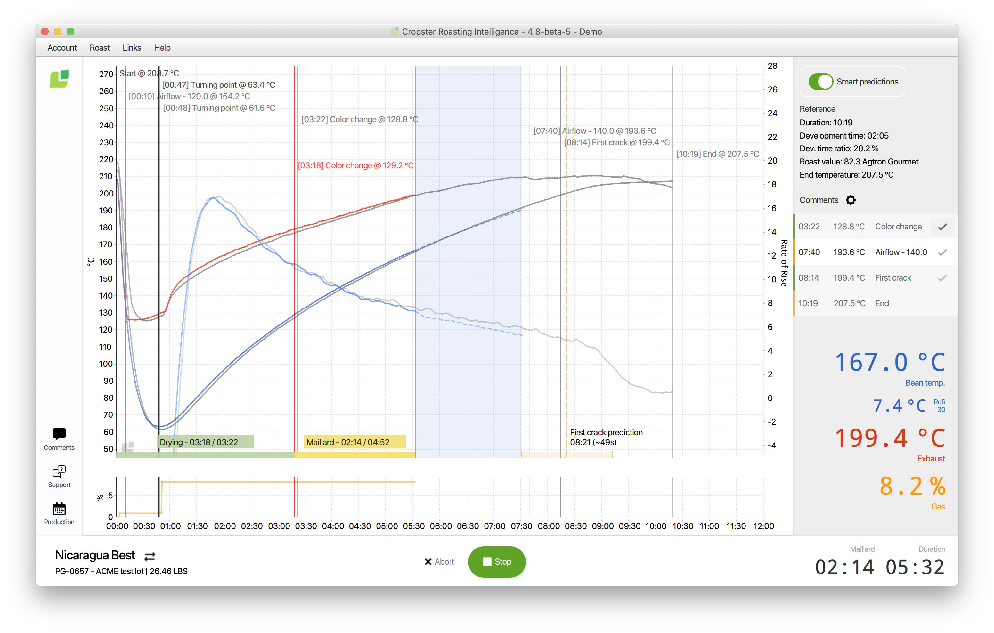Click the Maillard phase label bar
The width and height of the screenshot is (994, 633).
[355, 442]
